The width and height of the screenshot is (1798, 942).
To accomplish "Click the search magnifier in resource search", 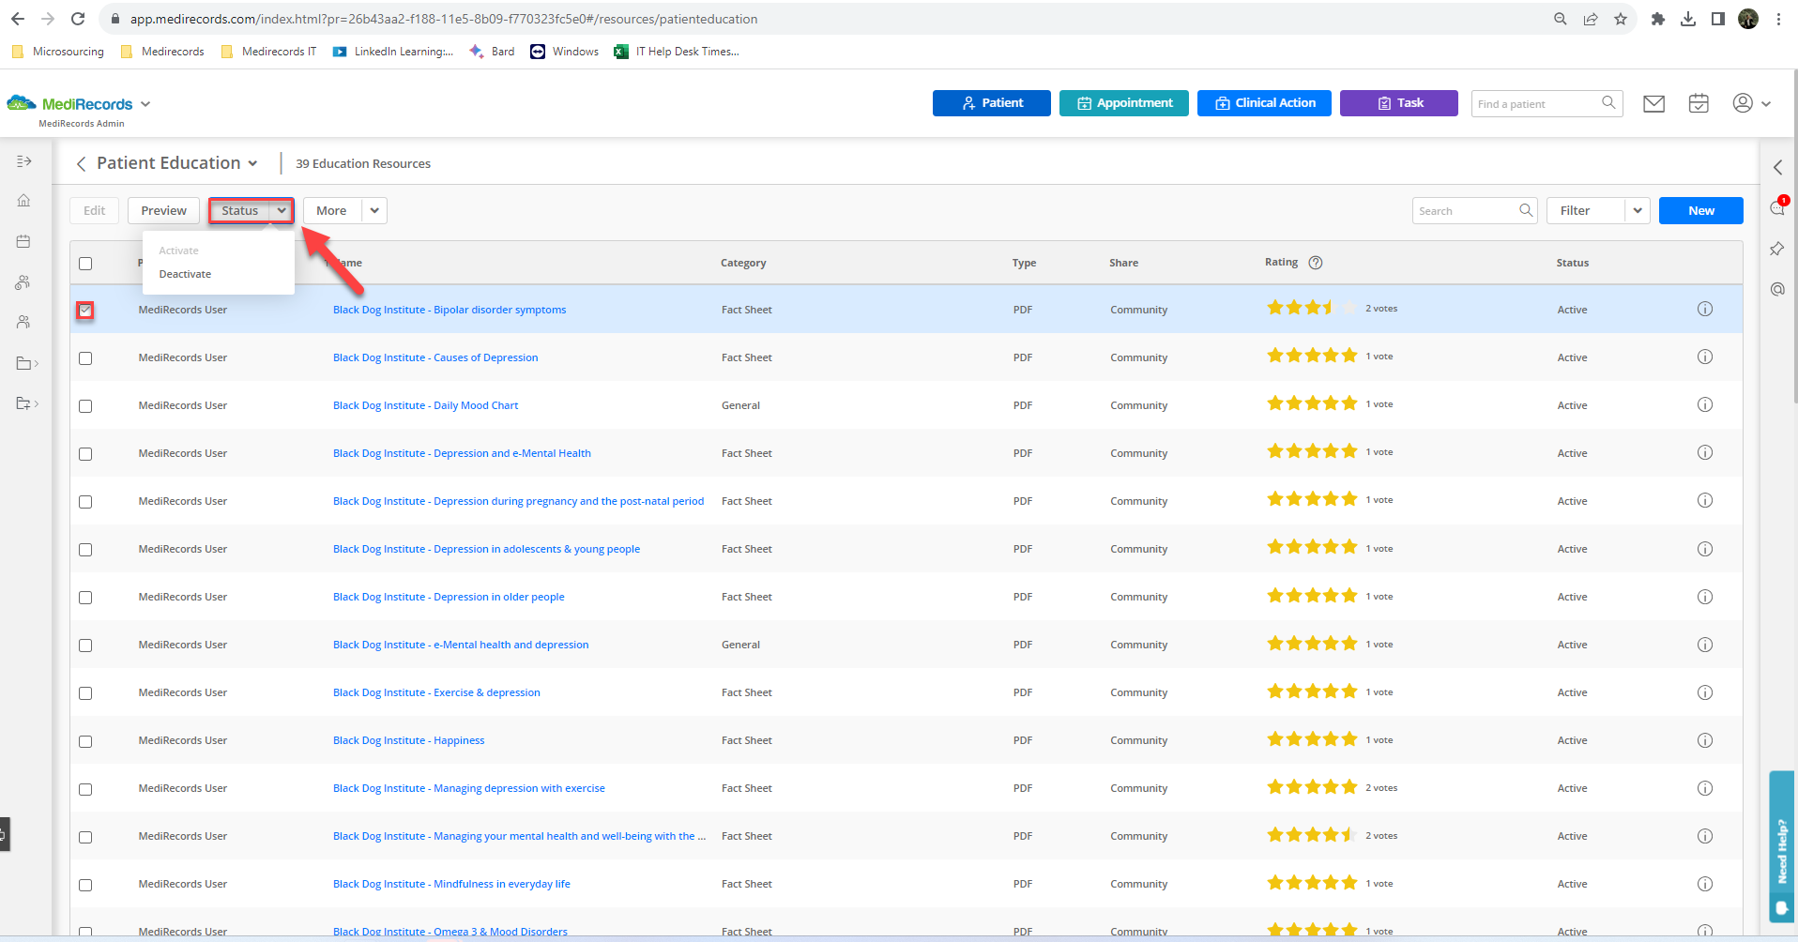I will [x=1526, y=210].
